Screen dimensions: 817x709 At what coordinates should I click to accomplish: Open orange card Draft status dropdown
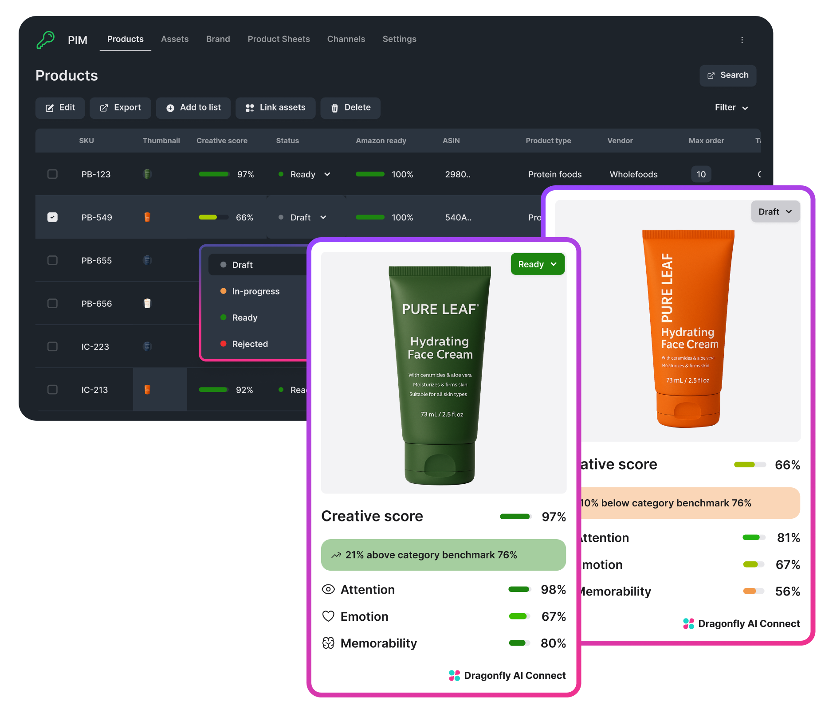pos(775,212)
